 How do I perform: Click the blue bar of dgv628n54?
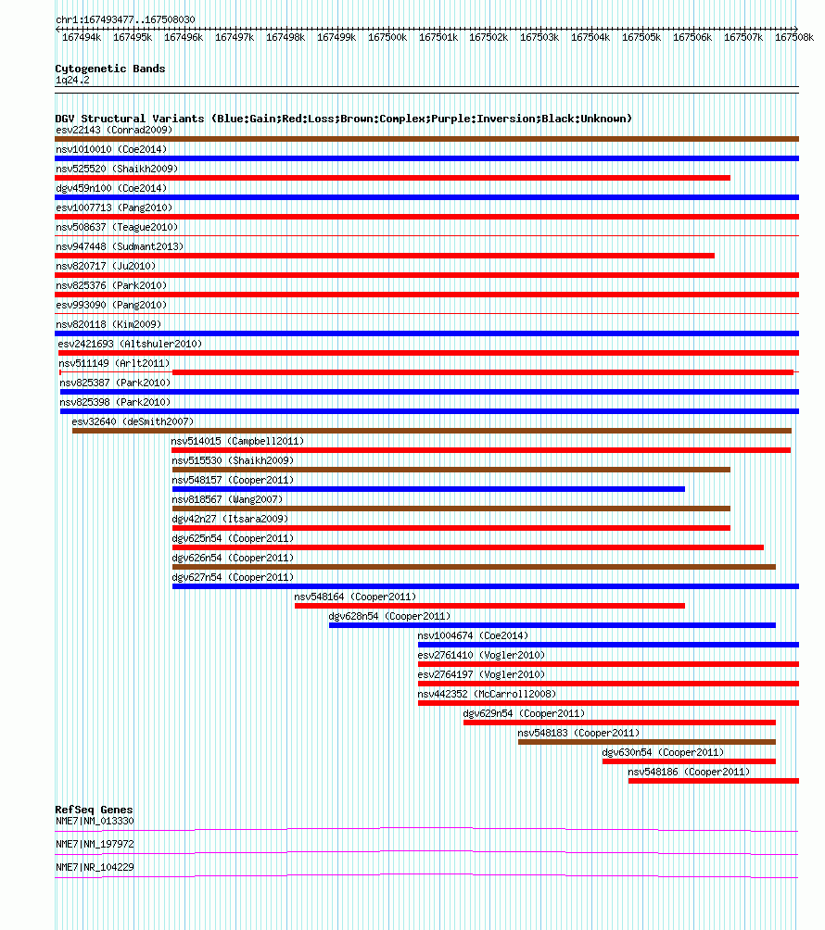point(552,625)
